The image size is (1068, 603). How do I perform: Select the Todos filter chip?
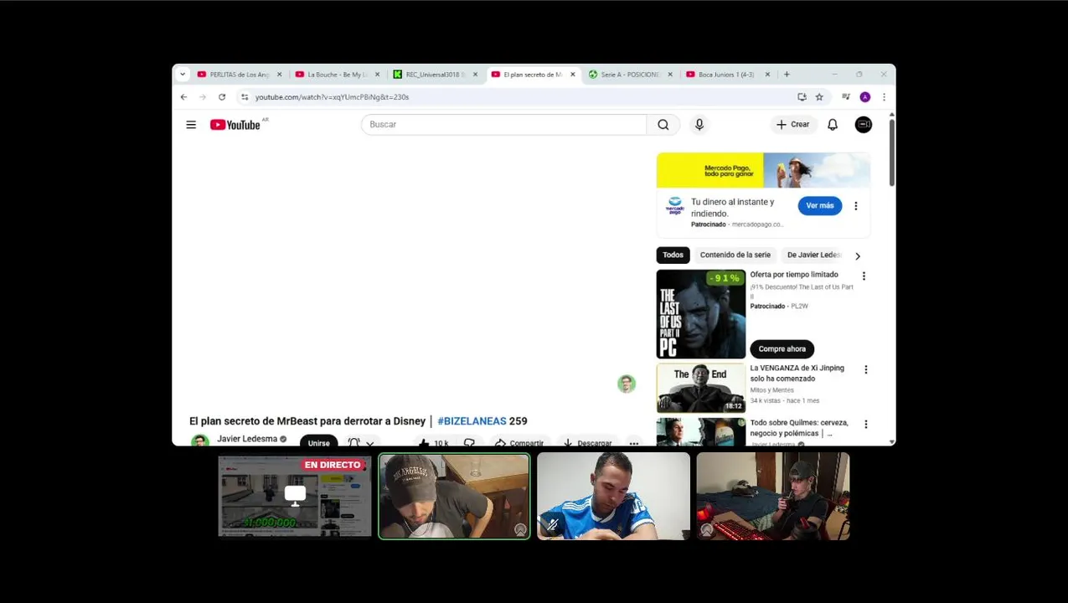[x=673, y=255]
